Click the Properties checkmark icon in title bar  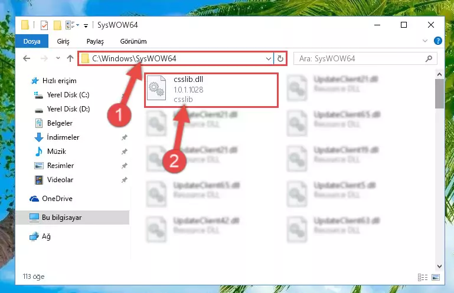[44, 25]
